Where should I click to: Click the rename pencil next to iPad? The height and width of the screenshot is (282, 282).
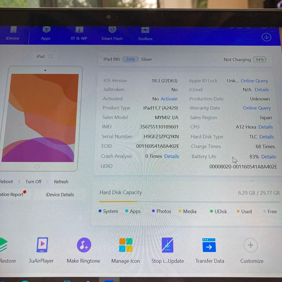coord(50,56)
